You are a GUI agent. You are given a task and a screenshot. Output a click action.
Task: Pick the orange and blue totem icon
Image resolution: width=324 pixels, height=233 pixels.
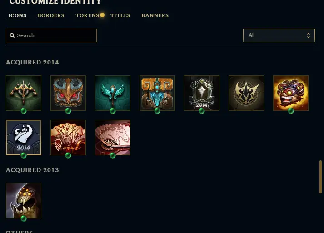pos(157,93)
